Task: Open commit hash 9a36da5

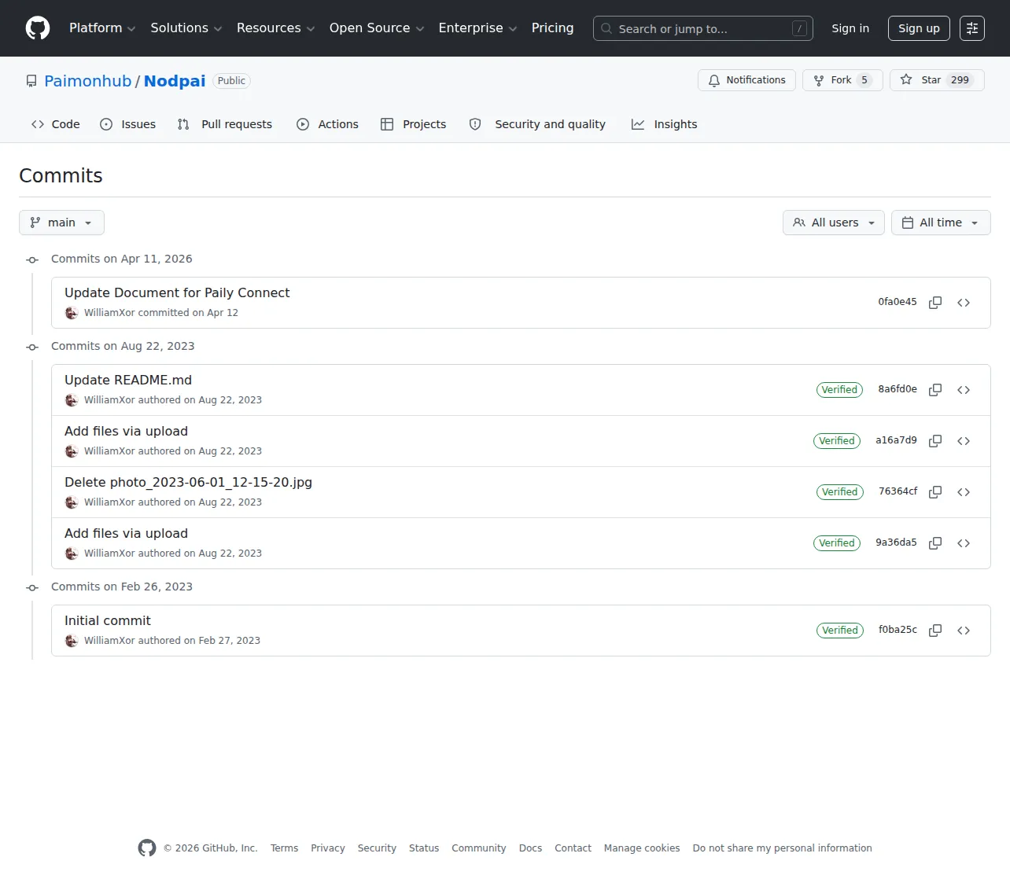Action: pos(896,542)
